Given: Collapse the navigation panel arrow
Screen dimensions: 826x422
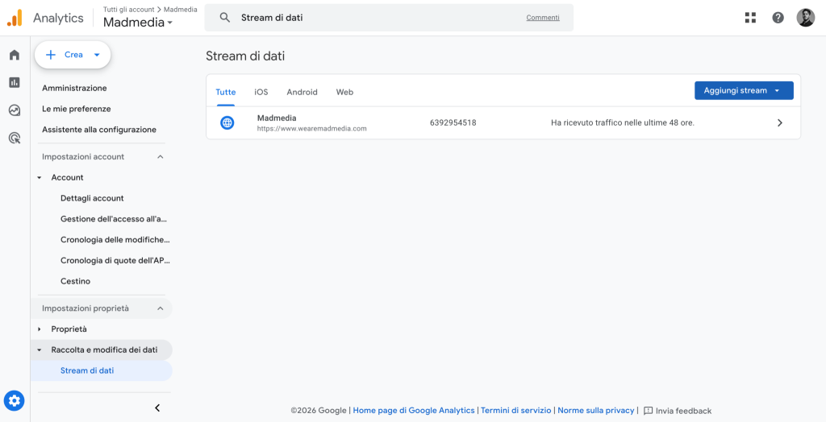Looking at the screenshot, I should (157, 408).
